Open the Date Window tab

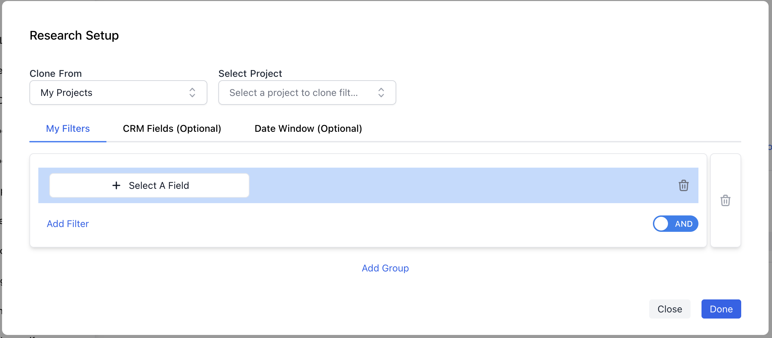point(308,128)
